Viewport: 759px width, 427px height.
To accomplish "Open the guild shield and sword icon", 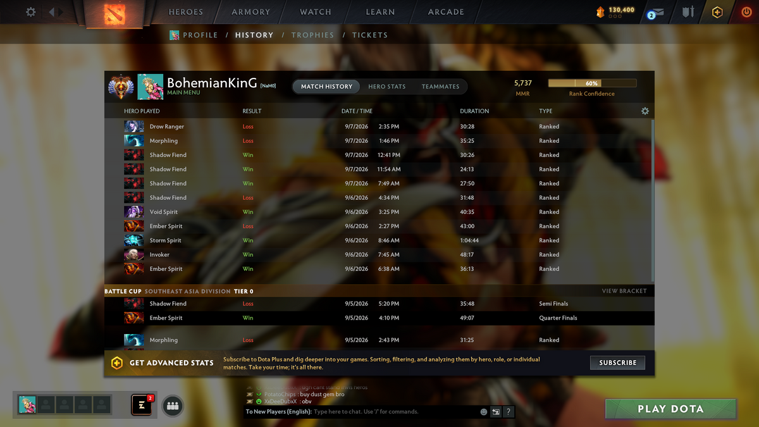I will pos(688,12).
